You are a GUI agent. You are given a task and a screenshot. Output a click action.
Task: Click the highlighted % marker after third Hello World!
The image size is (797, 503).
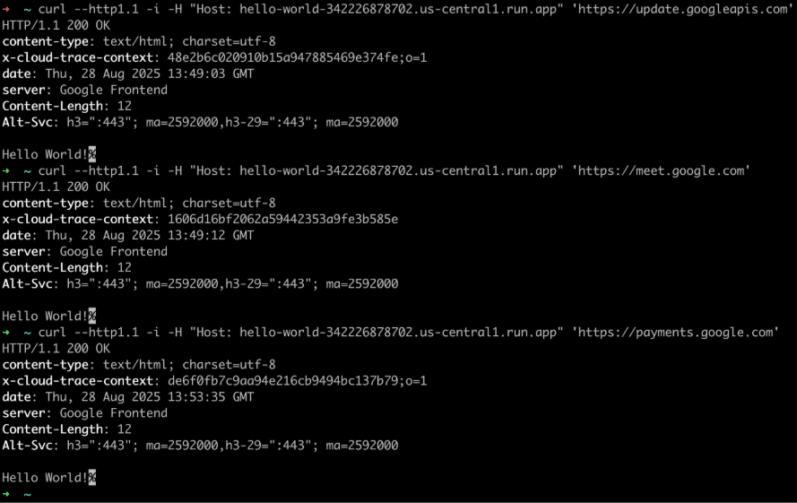[x=92, y=478]
